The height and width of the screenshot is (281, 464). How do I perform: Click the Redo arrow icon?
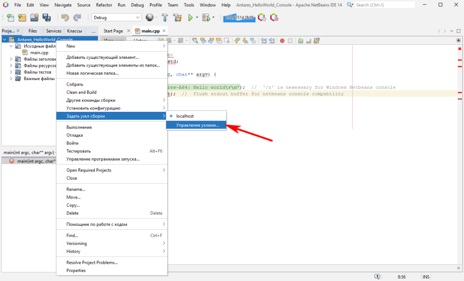click(77, 18)
